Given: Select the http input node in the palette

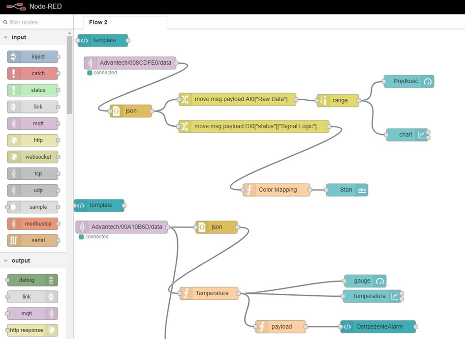Looking at the screenshot, I should point(32,140).
